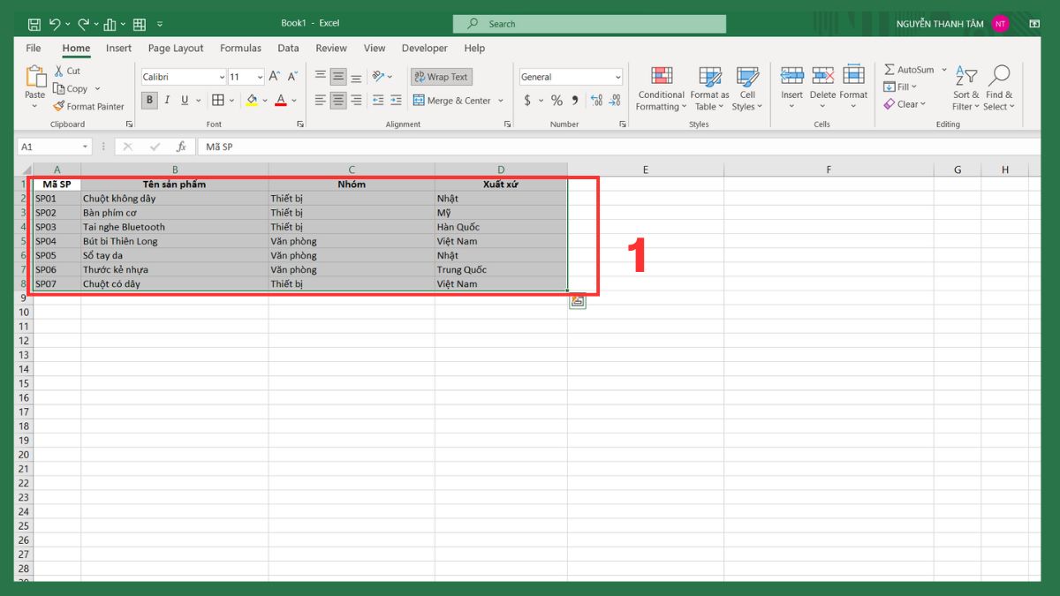Click the Merge & Center icon
Image resolution: width=1060 pixels, height=596 pixels.
click(x=419, y=100)
